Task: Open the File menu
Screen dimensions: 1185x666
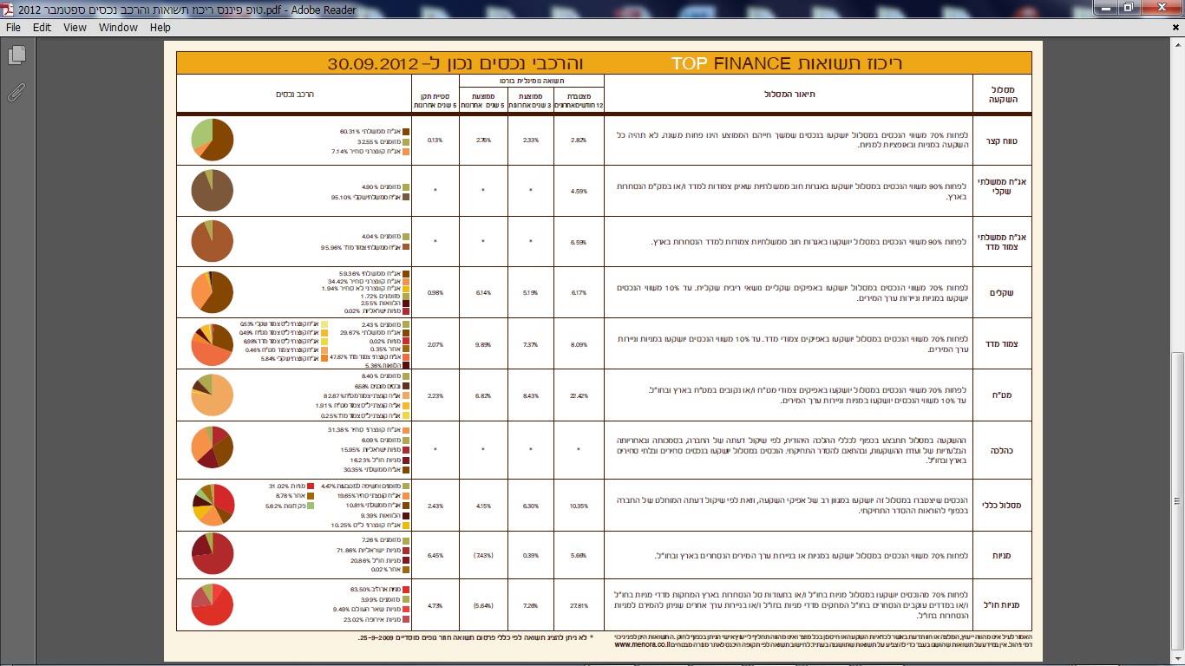Action: coord(14,27)
